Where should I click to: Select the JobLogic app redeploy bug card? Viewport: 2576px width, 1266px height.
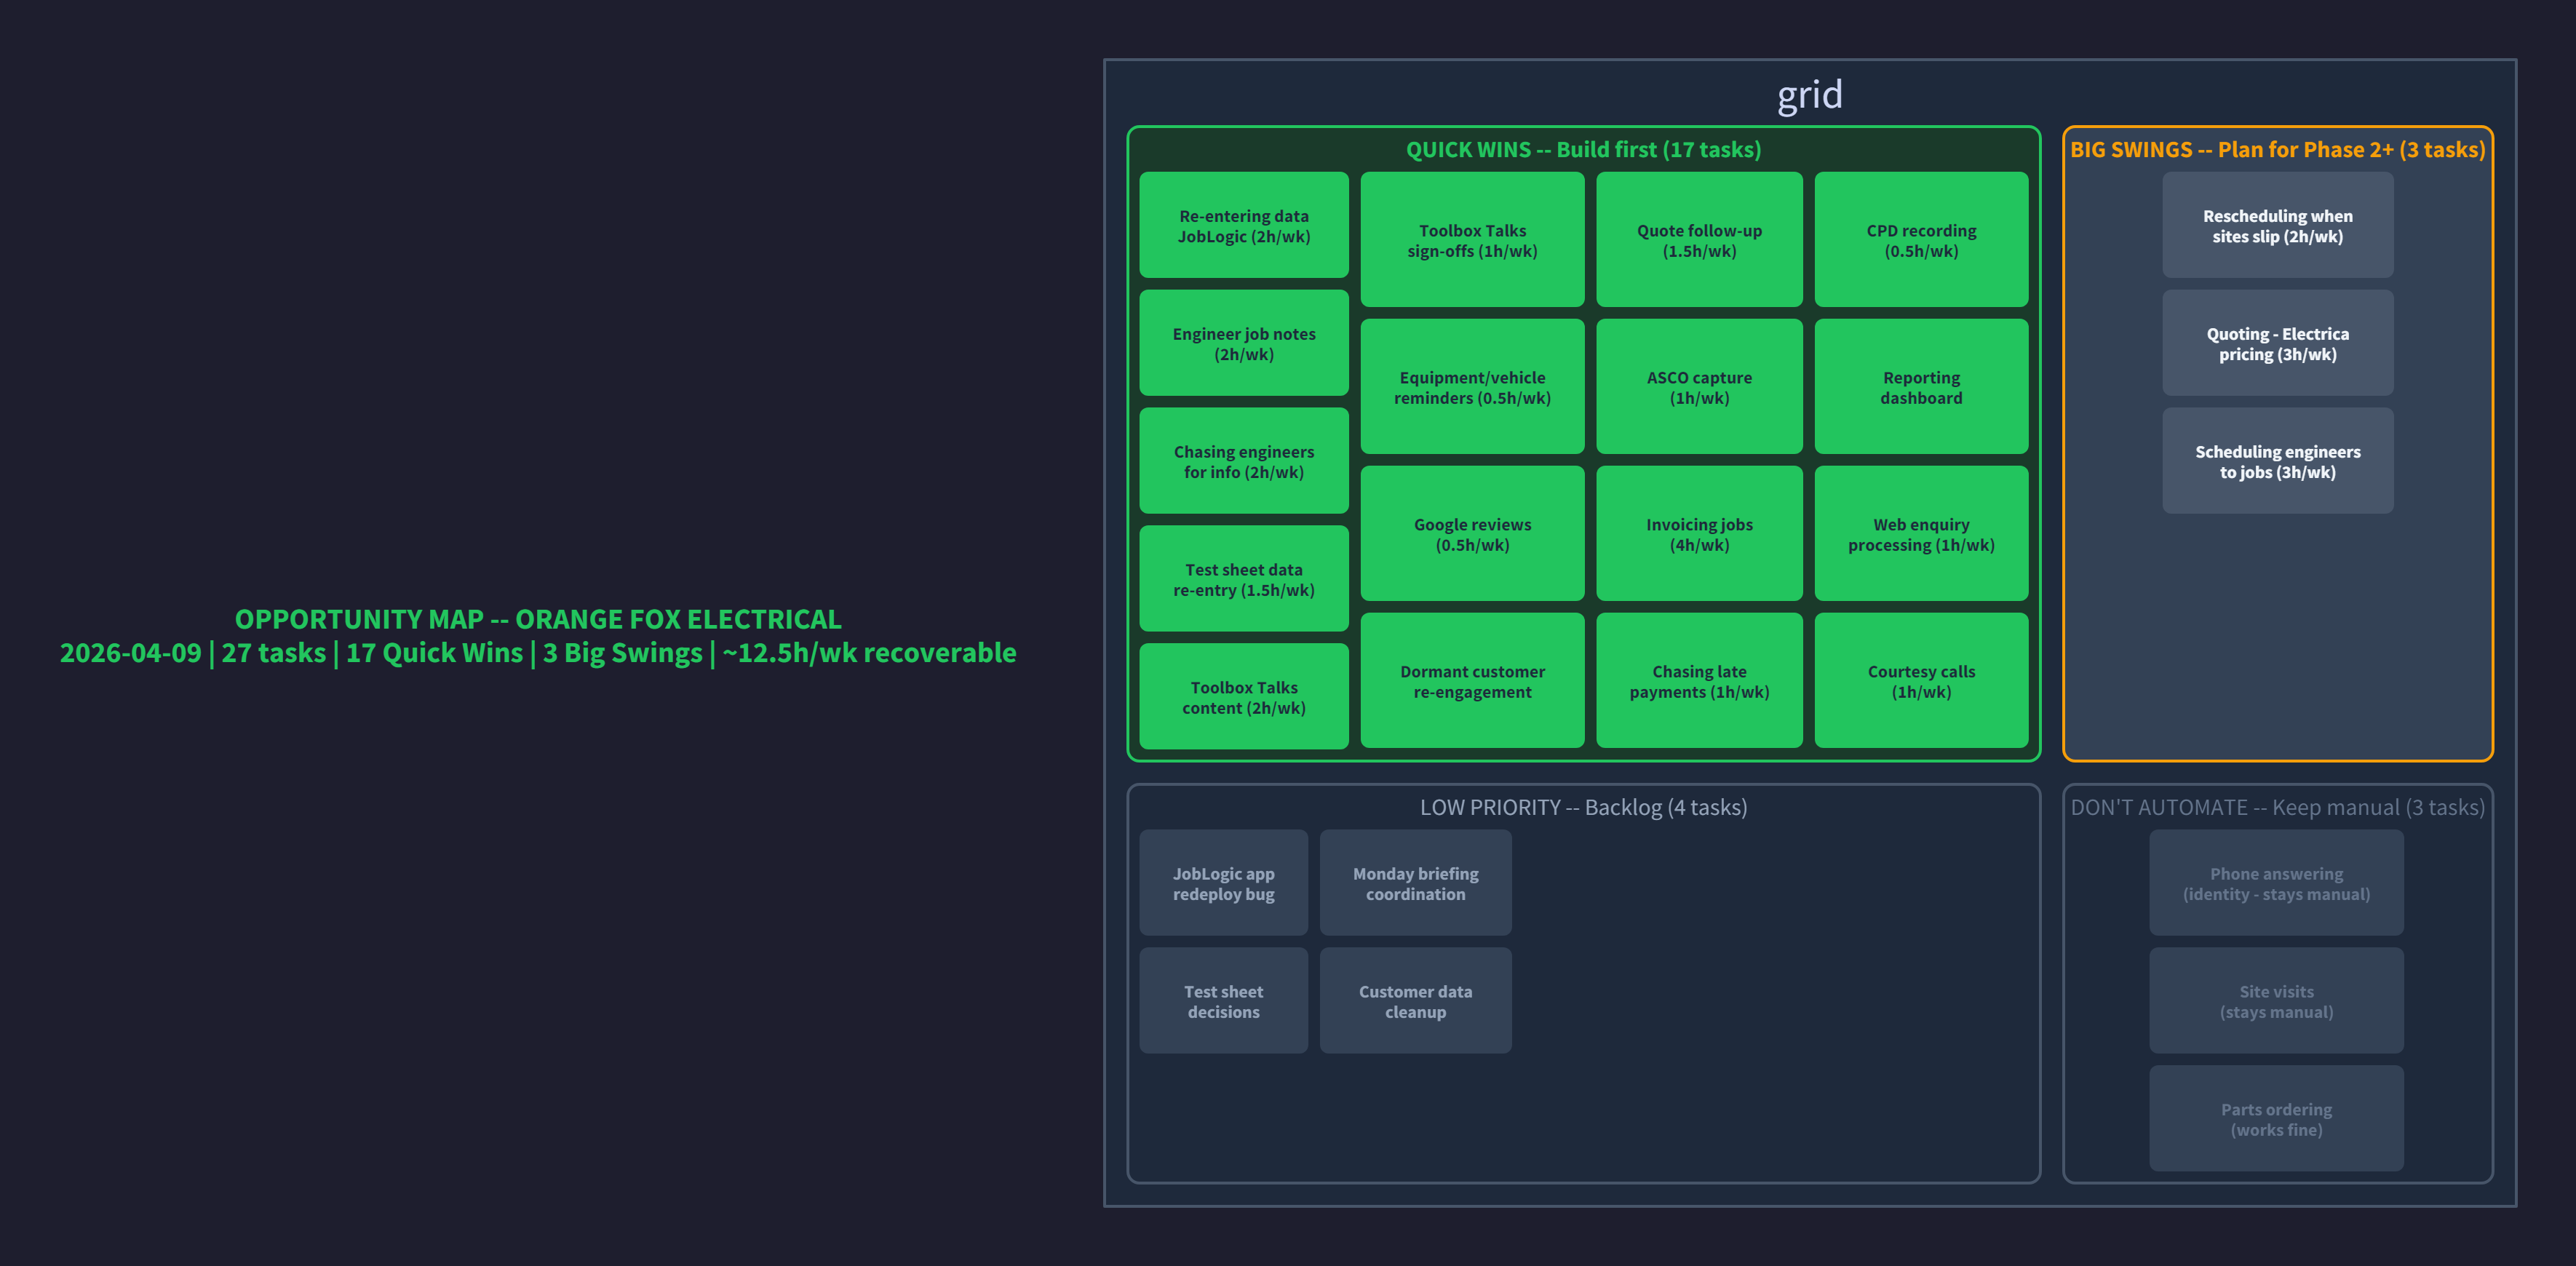1223,883
